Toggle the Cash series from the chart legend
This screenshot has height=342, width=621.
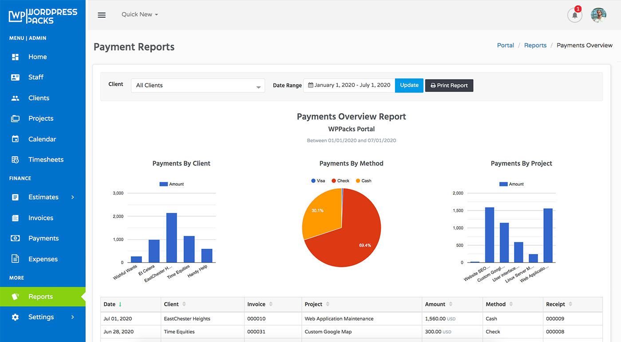coord(363,181)
